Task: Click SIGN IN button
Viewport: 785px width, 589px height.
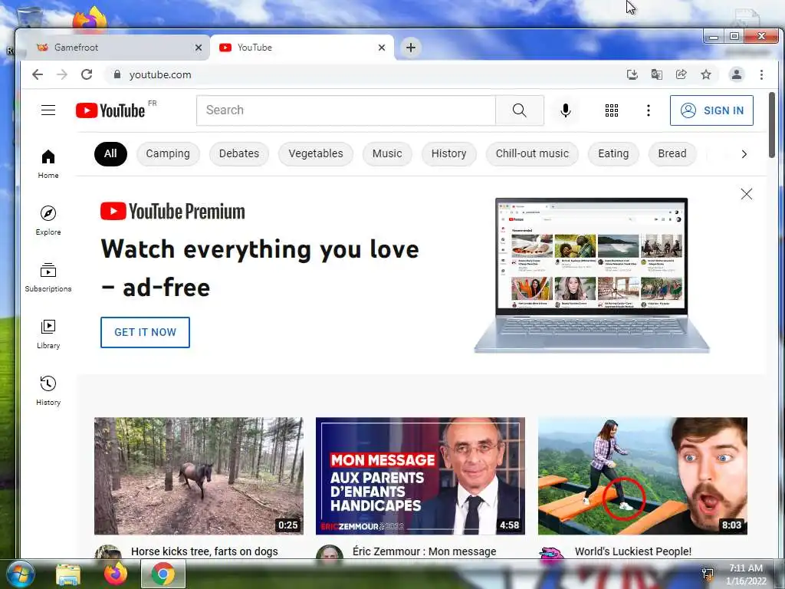Action: [711, 110]
